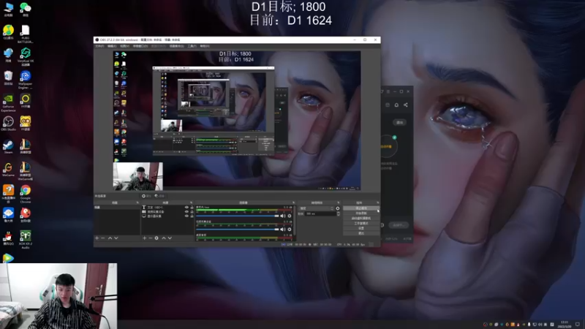Image resolution: width=585 pixels, height=329 pixels.
Task: Open the Windows notification center in the taskbar
Action: pos(578,324)
